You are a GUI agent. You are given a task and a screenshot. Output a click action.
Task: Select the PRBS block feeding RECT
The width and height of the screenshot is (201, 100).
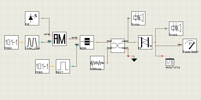42,66
